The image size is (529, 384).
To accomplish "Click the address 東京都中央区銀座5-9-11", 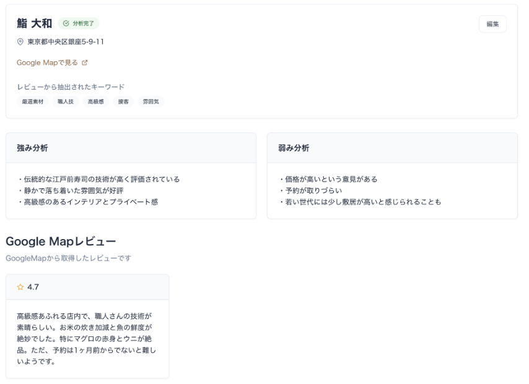I will tap(65, 41).
